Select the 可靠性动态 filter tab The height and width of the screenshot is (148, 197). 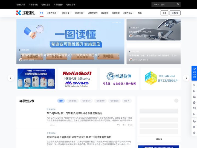[72, 101]
